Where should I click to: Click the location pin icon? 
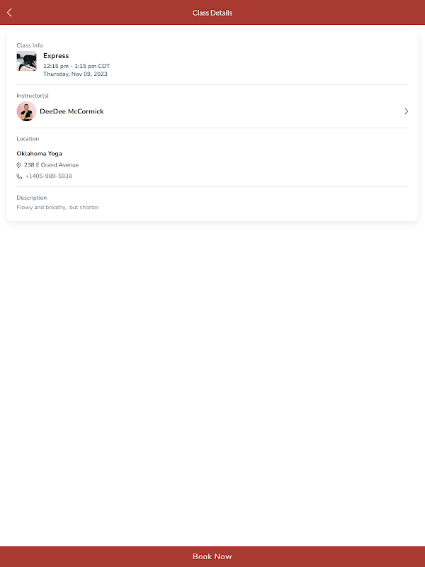(x=19, y=165)
